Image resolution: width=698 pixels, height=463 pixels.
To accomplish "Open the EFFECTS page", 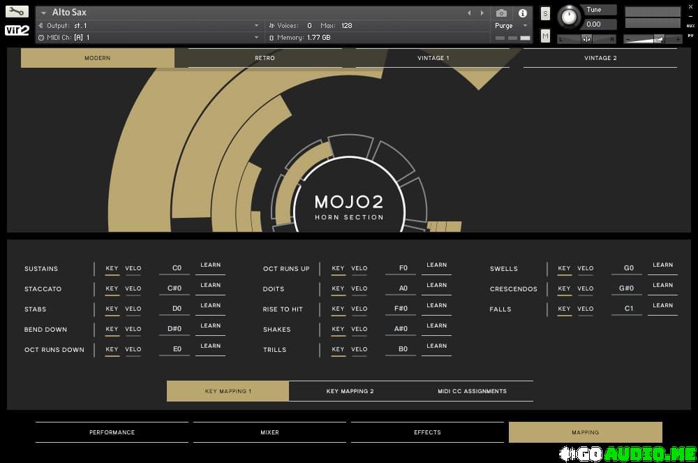I will (x=427, y=432).
